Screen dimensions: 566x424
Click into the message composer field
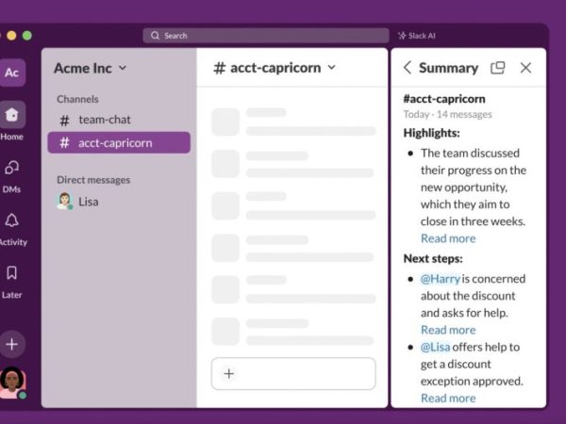(x=293, y=373)
